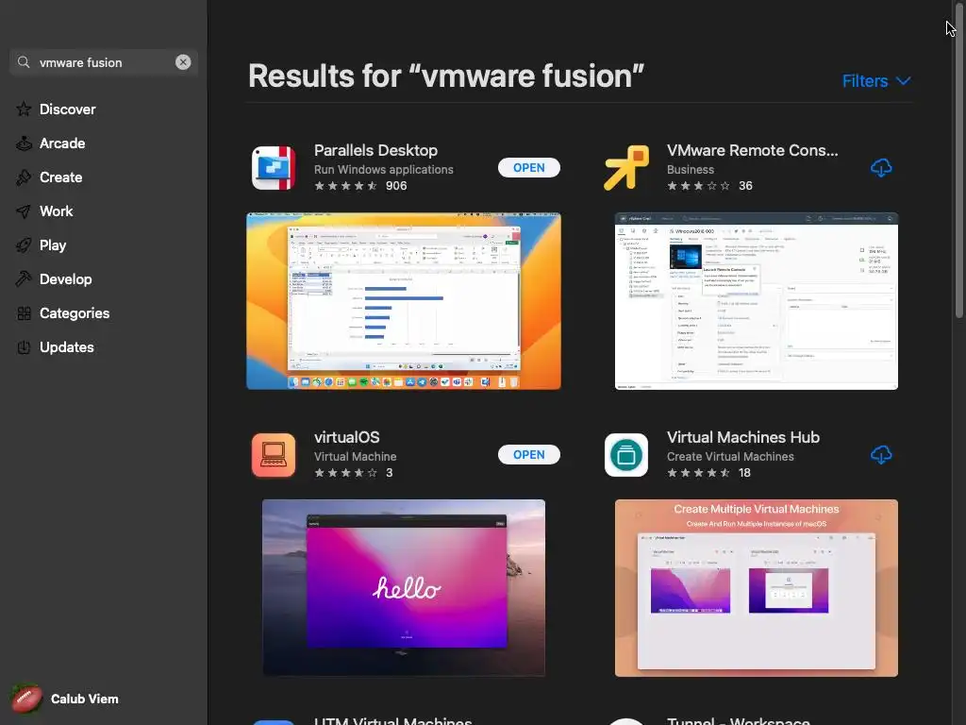Image resolution: width=966 pixels, height=725 pixels.
Task: View the virtualOS hello screenshot
Action: pyautogui.click(x=404, y=588)
